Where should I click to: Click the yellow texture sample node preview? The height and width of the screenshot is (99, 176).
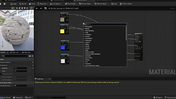[62, 31]
